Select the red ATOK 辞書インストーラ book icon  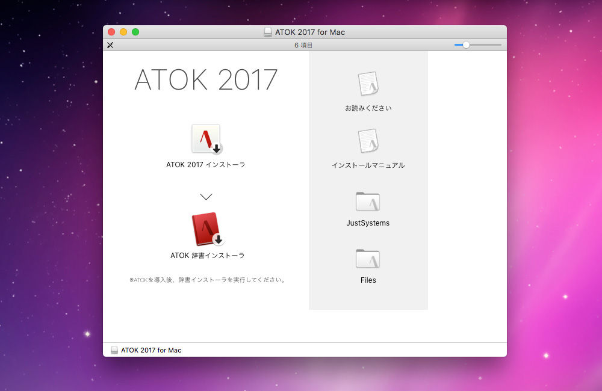click(207, 229)
